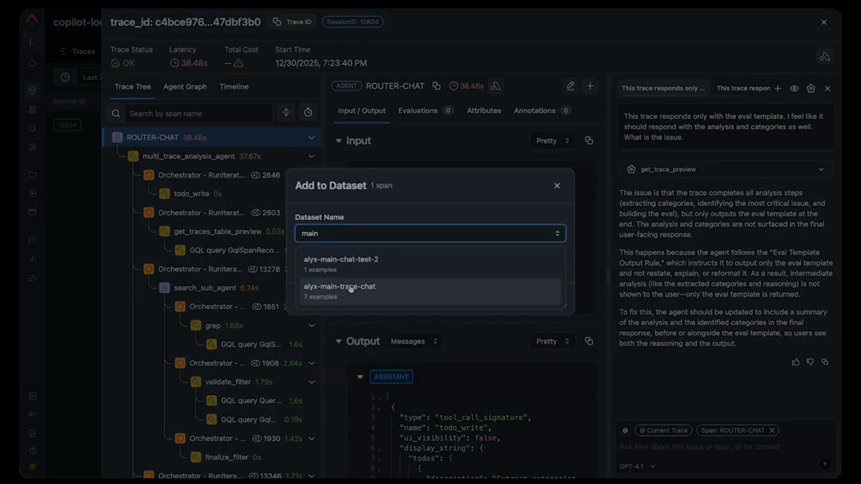Give thumbs down to the response

[810, 362]
